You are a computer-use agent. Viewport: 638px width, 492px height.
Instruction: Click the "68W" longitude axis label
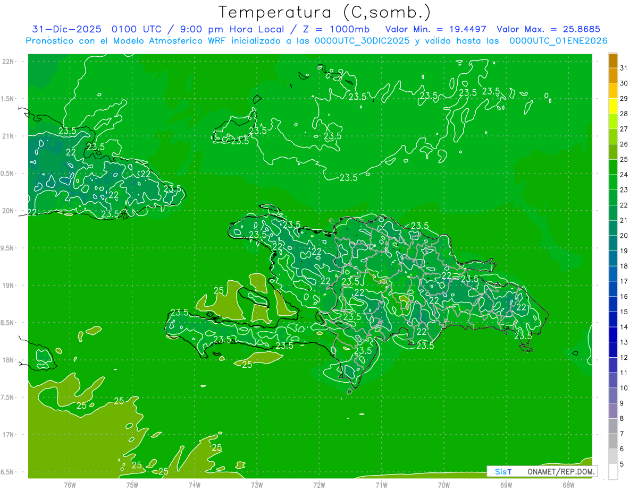click(568, 485)
